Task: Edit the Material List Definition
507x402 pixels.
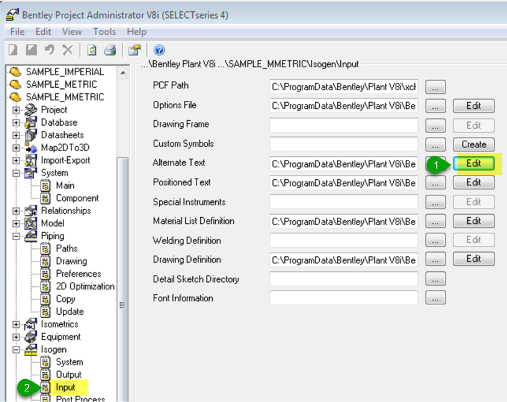Action: pyautogui.click(x=473, y=221)
